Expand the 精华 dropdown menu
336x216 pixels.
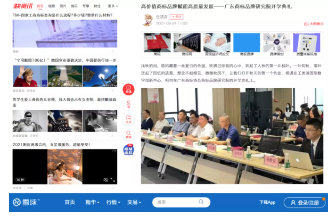pyautogui.click(x=92, y=202)
